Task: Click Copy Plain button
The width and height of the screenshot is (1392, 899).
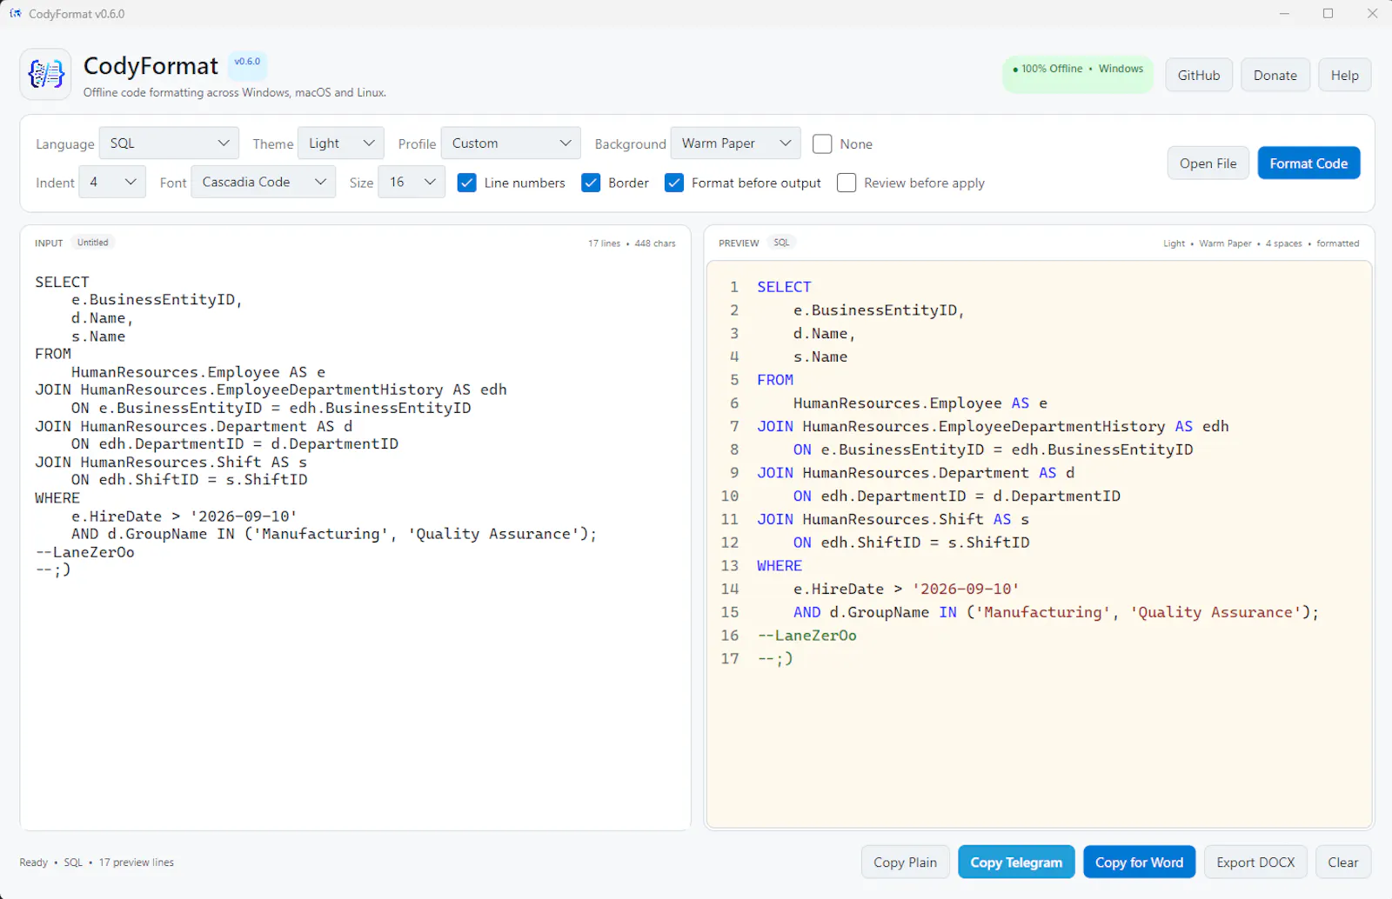Action: [906, 862]
